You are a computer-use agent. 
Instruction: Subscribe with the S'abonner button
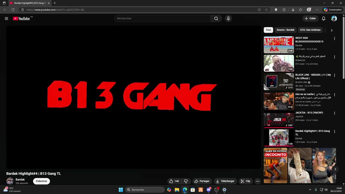pos(42,181)
